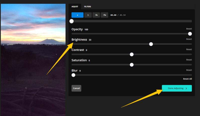200x116 pixels.
Task: Confirm with Done Adjusting button
Action: pyautogui.click(x=177, y=88)
